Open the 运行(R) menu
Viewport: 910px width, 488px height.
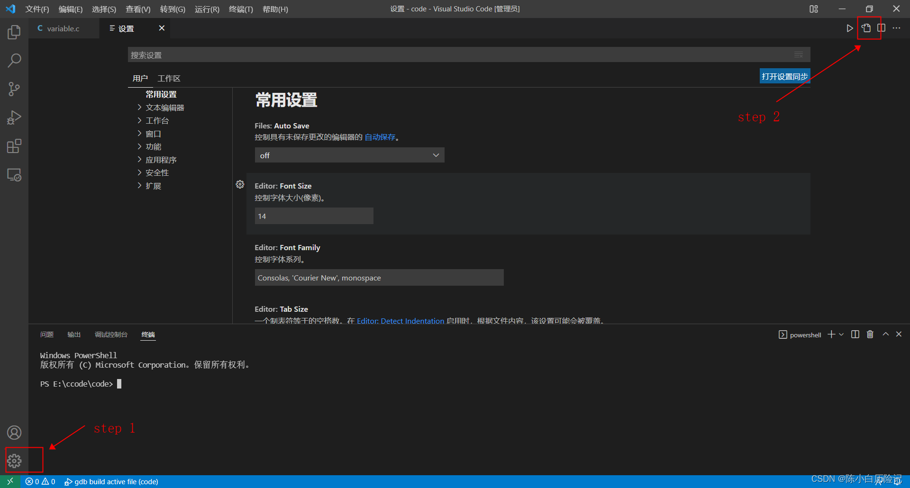pos(207,9)
